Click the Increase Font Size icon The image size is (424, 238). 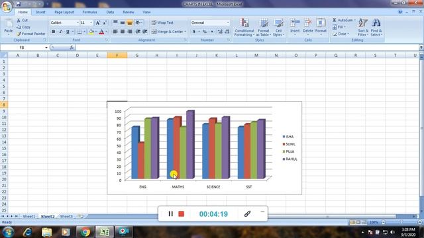[x=98, y=23]
